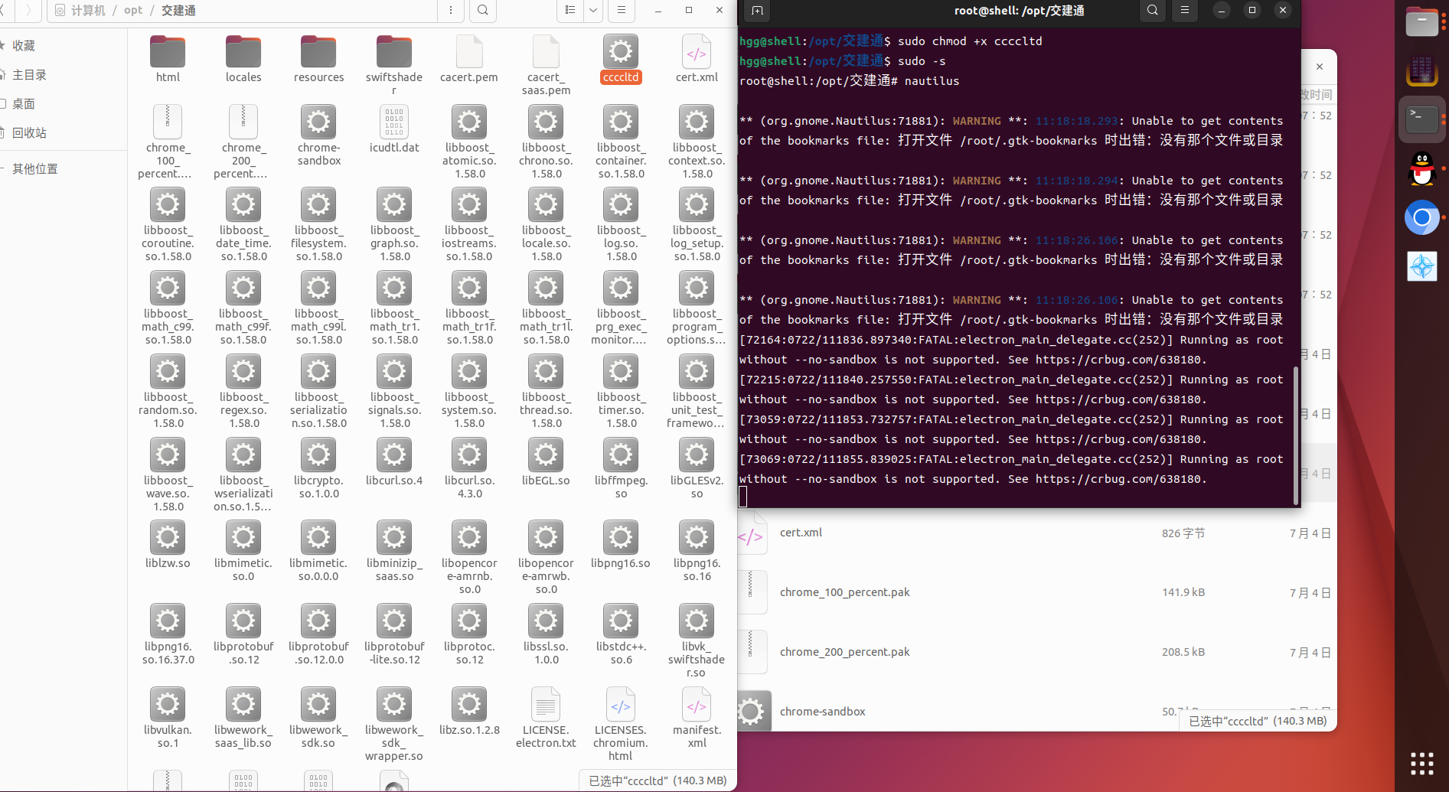This screenshot has height=792, width=1449.
Task: Select the libffmpeg.so library icon
Action: (621, 455)
